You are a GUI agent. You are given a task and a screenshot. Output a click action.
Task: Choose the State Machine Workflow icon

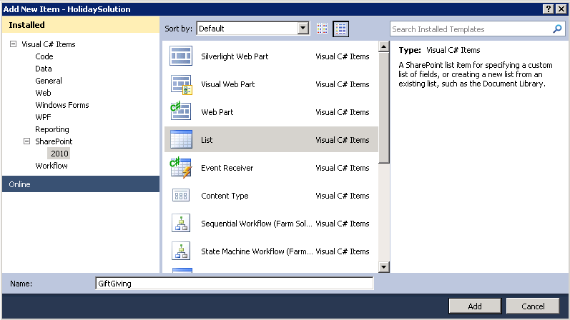(181, 251)
